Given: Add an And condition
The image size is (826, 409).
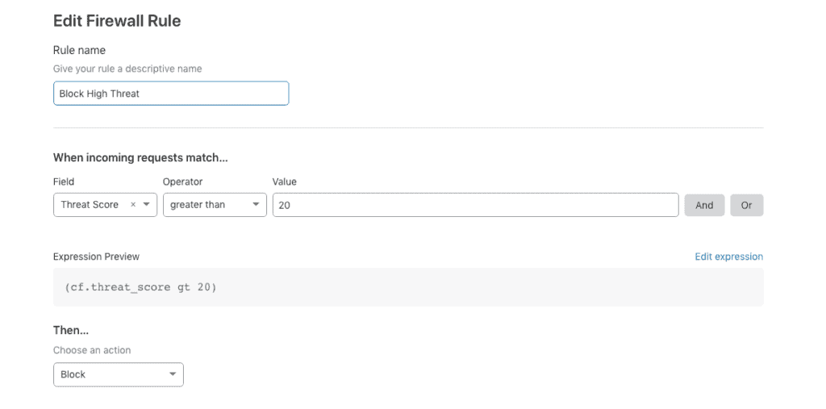Looking at the screenshot, I should pyautogui.click(x=704, y=205).
